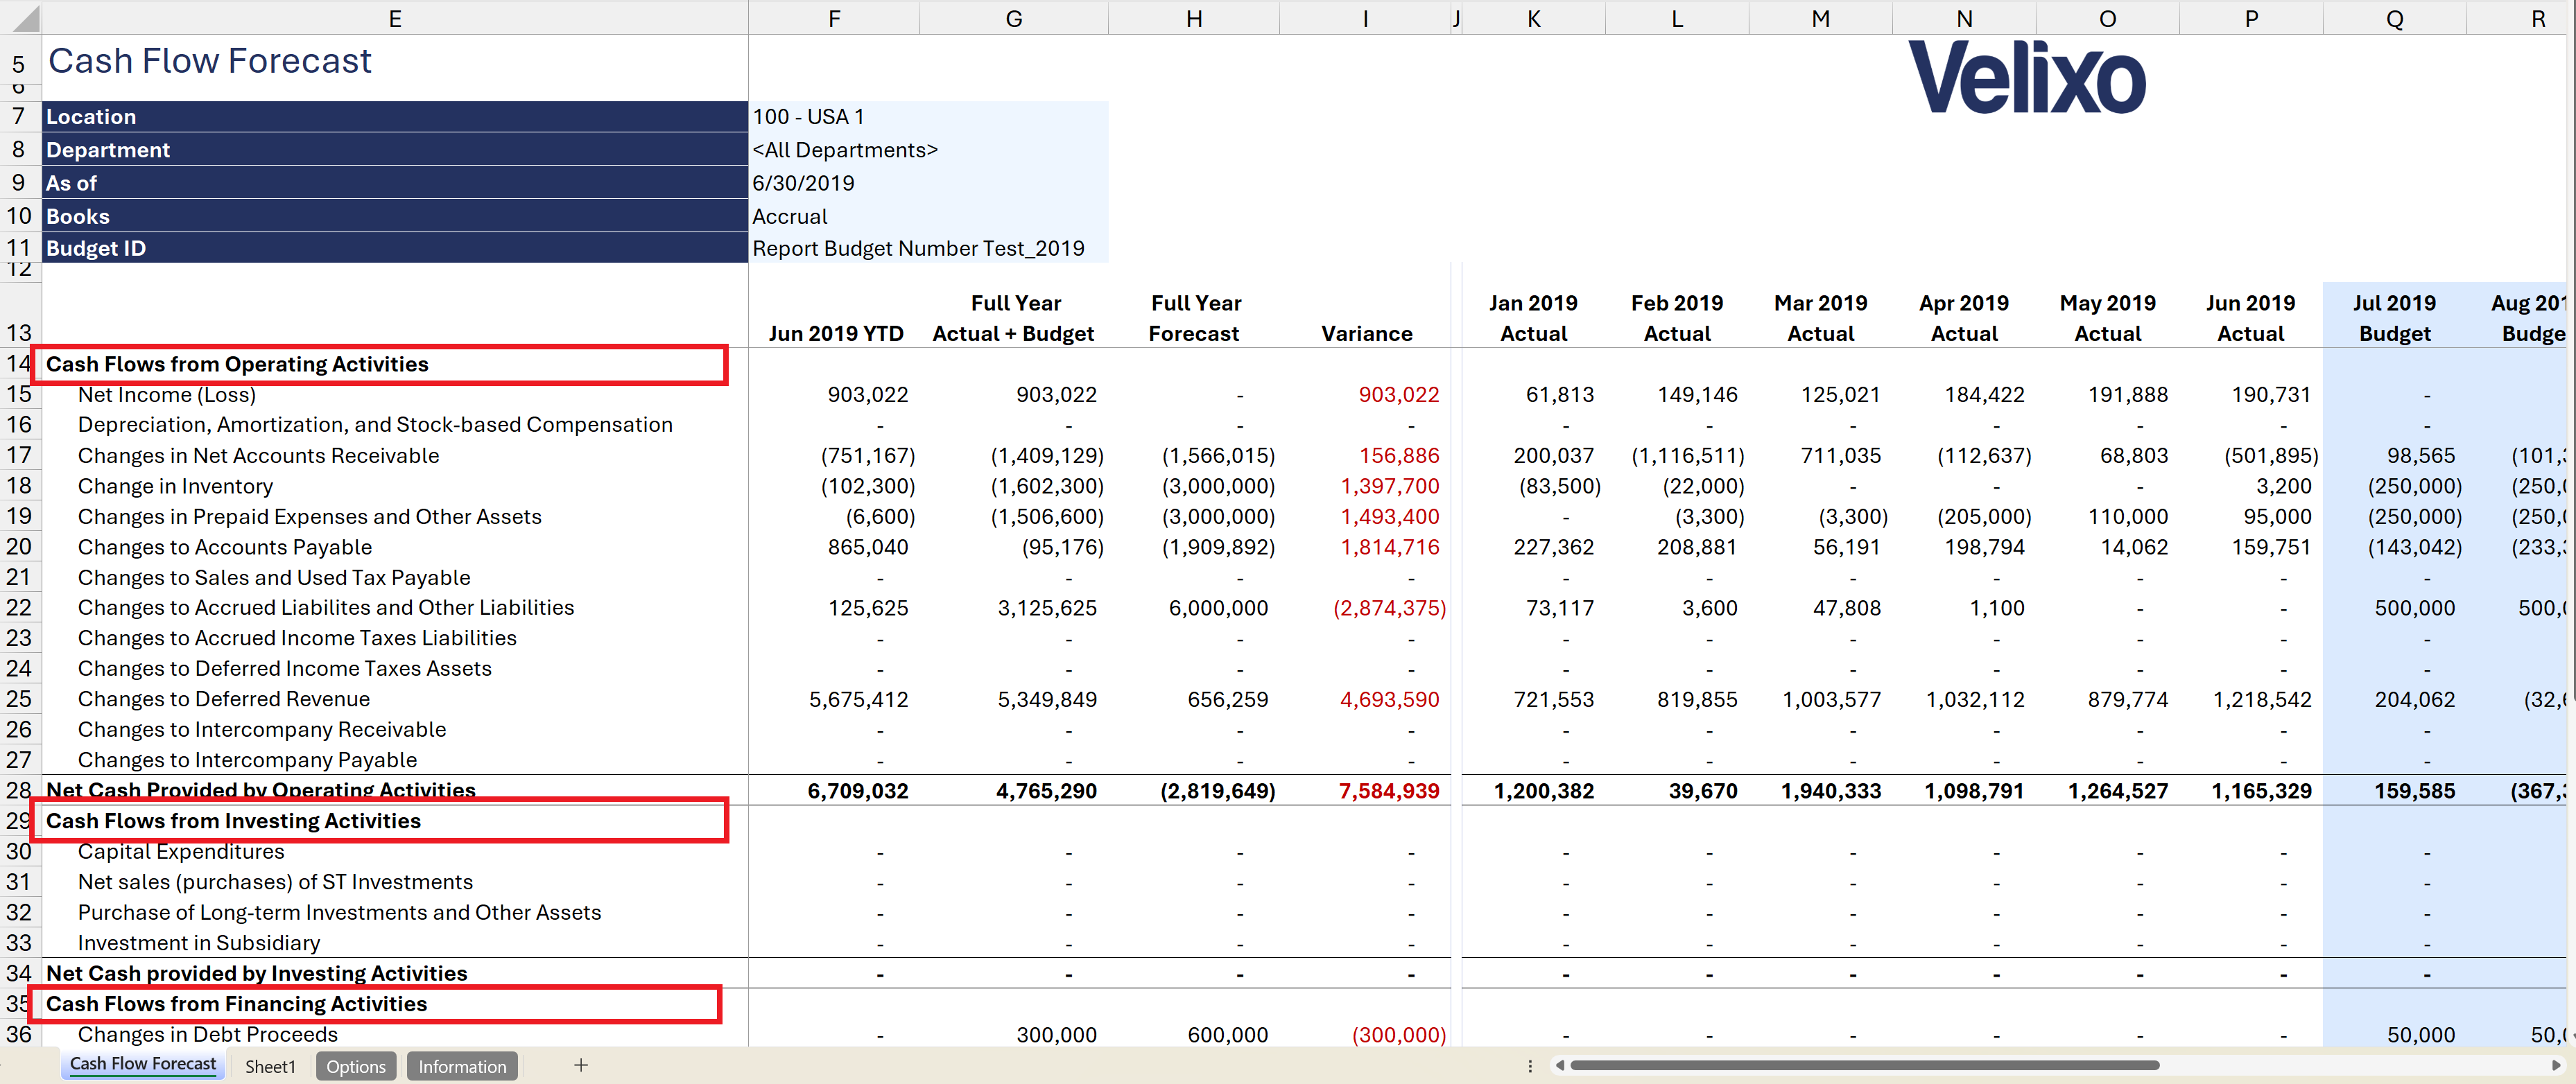Click the three-dot sheet tab splitter handle
The width and height of the screenshot is (2576, 1084).
1530,1066
